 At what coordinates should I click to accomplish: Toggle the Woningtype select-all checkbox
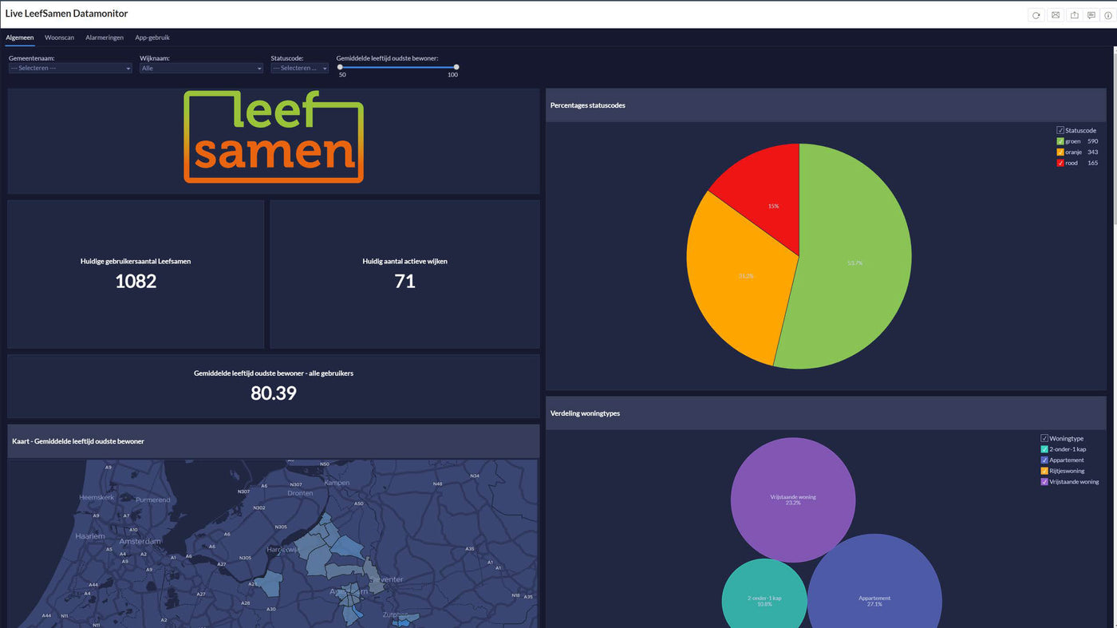tap(1044, 438)
